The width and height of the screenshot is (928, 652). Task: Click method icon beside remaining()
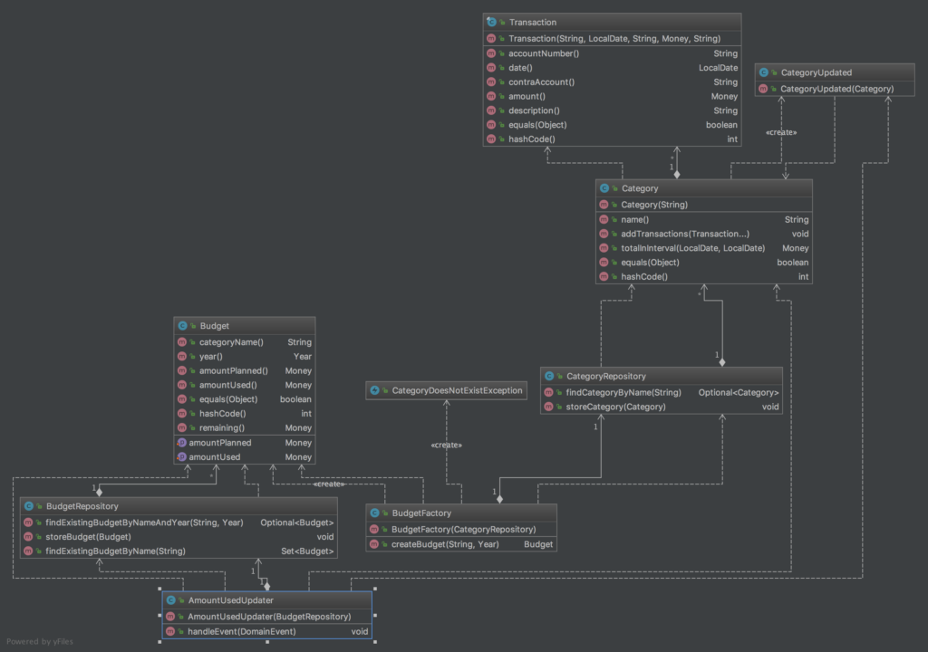(181, 427)
